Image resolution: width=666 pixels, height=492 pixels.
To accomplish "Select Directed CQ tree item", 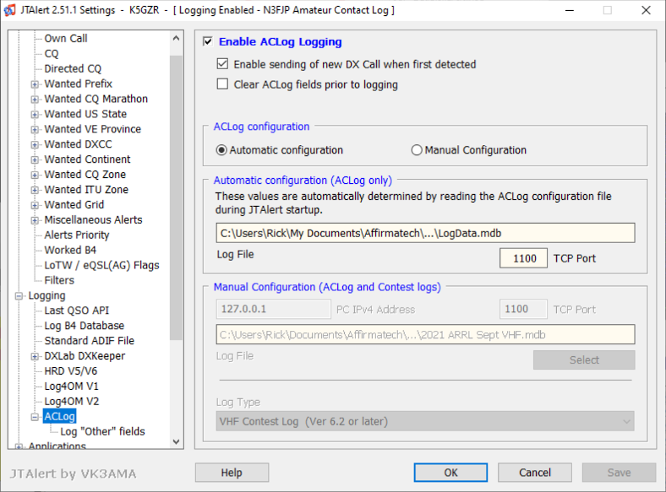I will (x=73, y=68).
